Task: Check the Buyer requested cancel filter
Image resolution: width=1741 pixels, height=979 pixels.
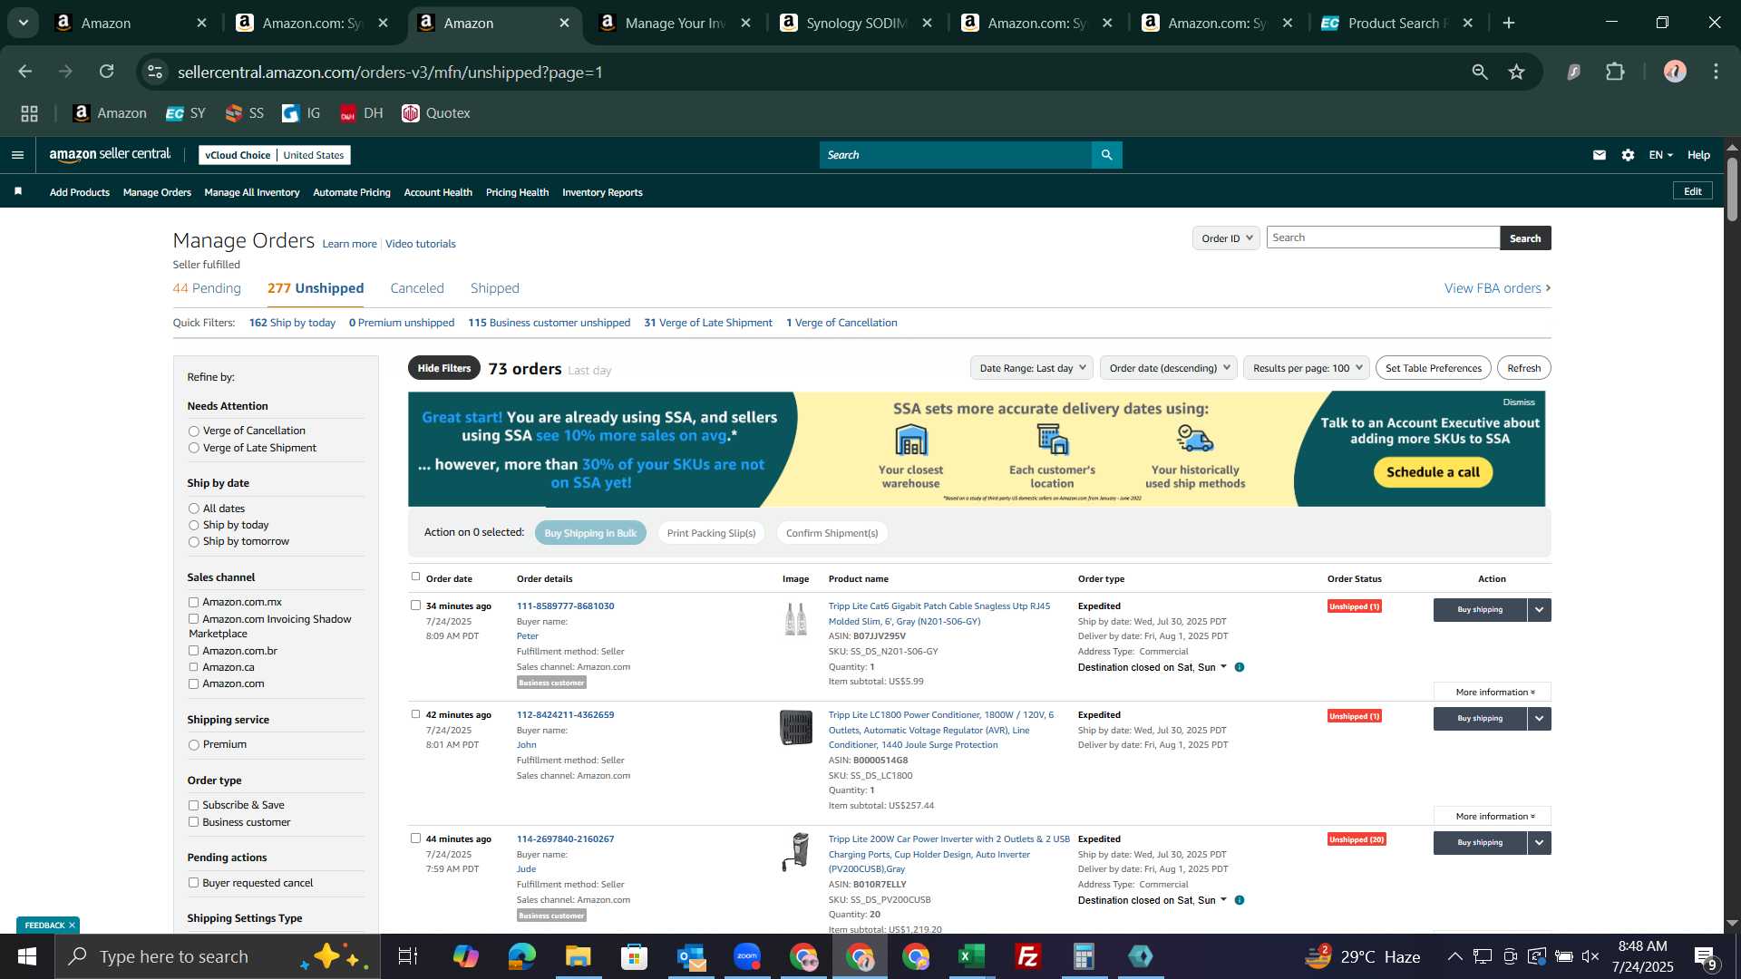Action: (193, 883)
